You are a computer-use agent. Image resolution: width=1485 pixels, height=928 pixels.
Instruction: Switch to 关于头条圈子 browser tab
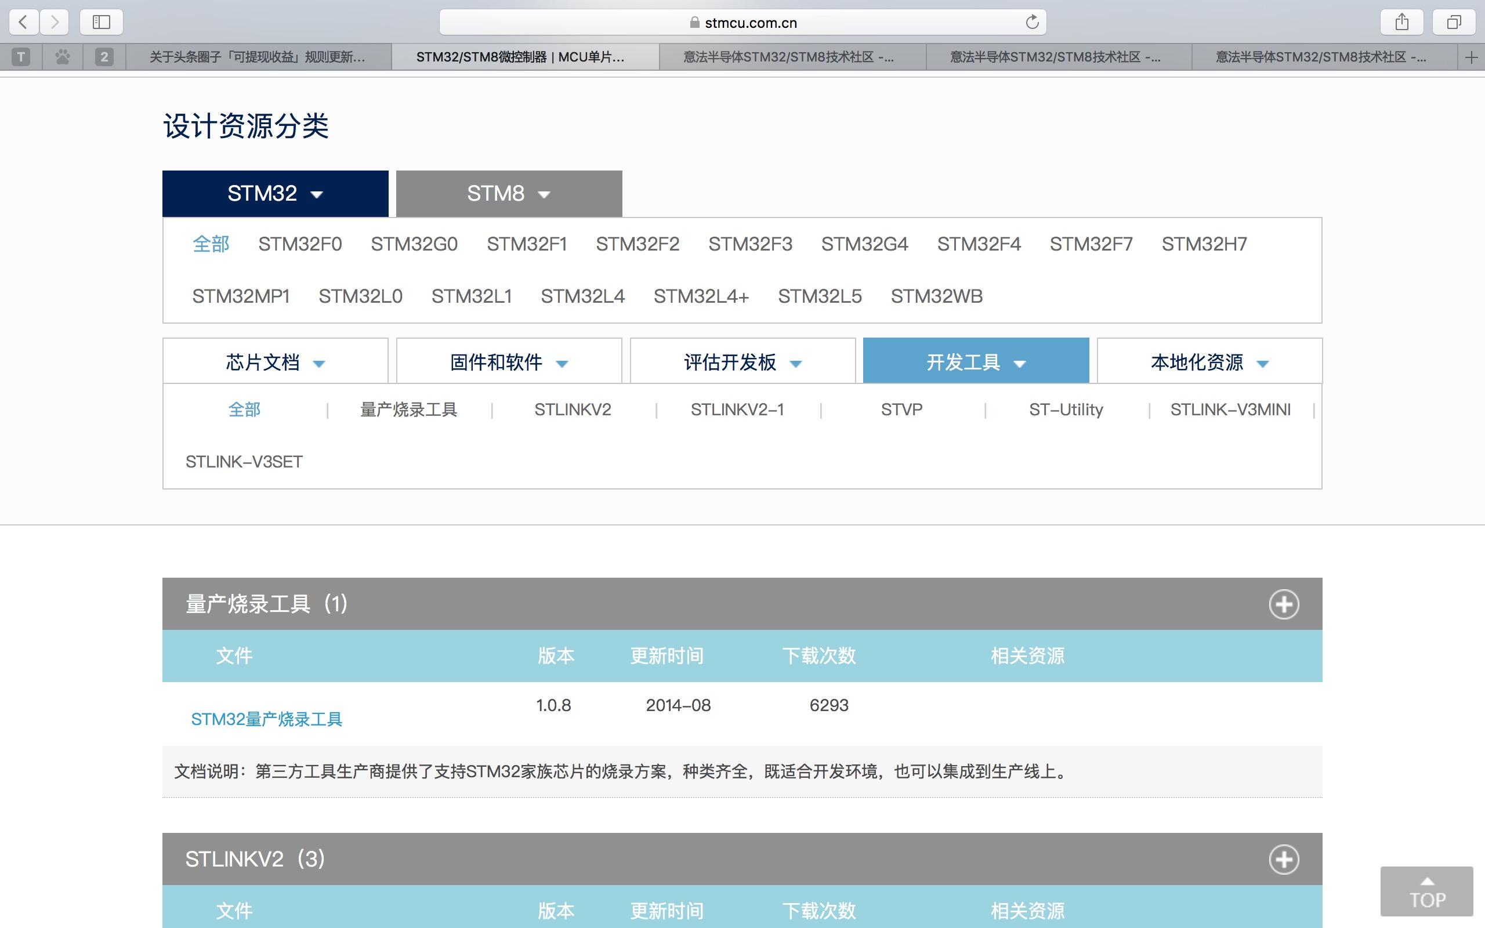(258, 57)
